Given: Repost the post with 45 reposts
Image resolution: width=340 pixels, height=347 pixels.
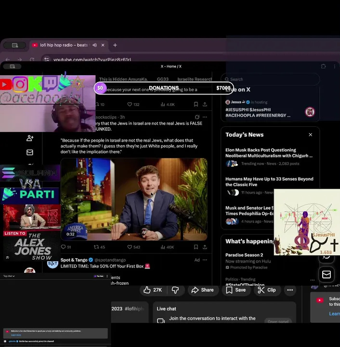Looking at the screenshot, I should [x=99, y=247].
